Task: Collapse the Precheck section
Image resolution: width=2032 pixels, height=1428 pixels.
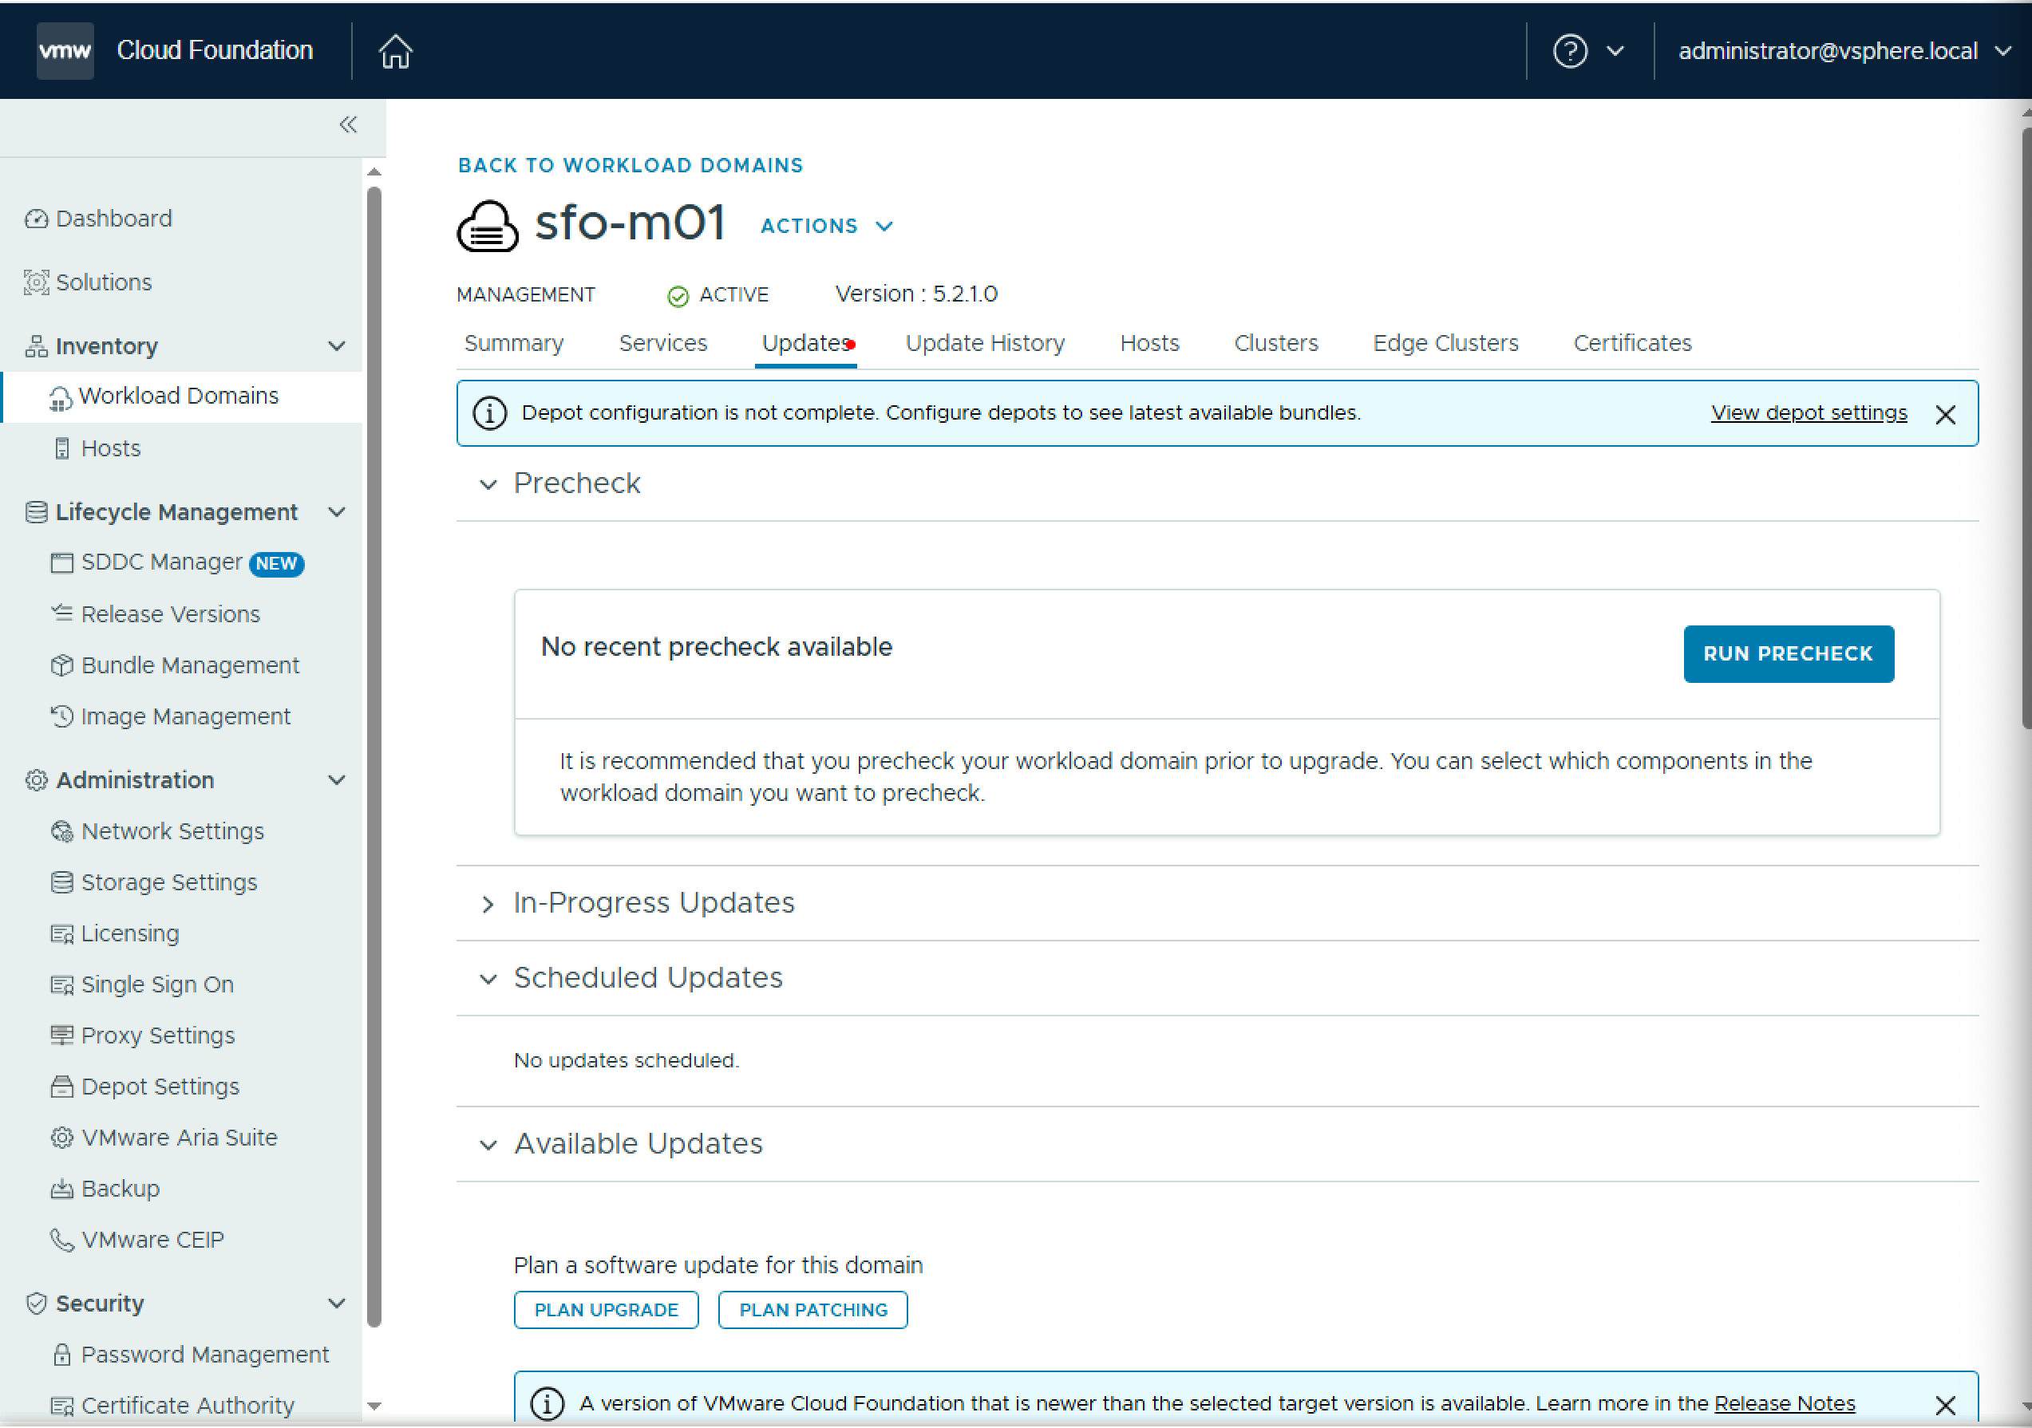Action: point(488,484)
